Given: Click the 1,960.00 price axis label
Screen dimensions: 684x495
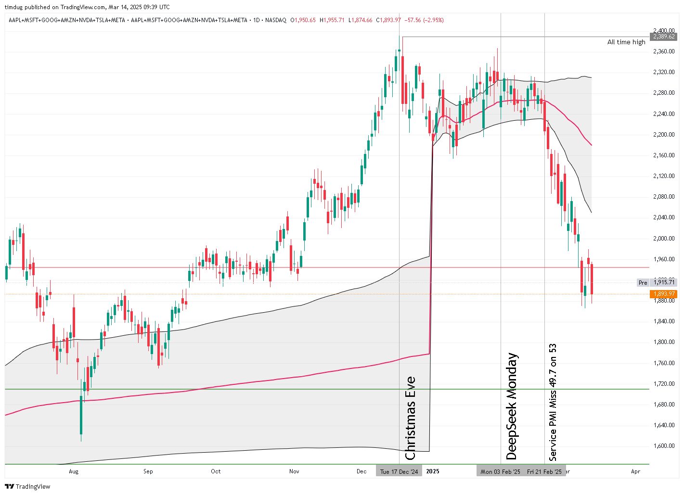Looking at the screenshot, I should pos(664,259).
